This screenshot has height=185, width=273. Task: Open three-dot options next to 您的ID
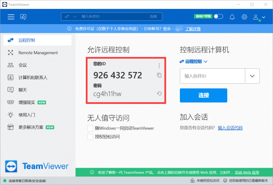point(159,66)
